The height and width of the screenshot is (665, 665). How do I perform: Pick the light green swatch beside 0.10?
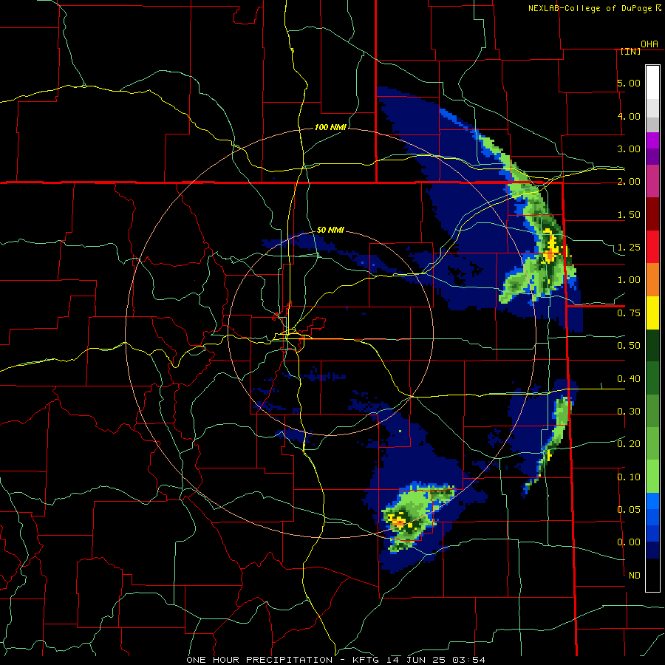click(652, 477)
